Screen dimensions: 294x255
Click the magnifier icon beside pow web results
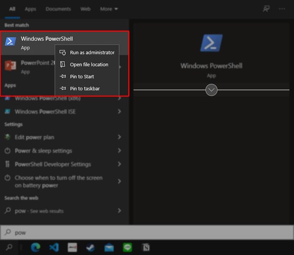point(8,210)
